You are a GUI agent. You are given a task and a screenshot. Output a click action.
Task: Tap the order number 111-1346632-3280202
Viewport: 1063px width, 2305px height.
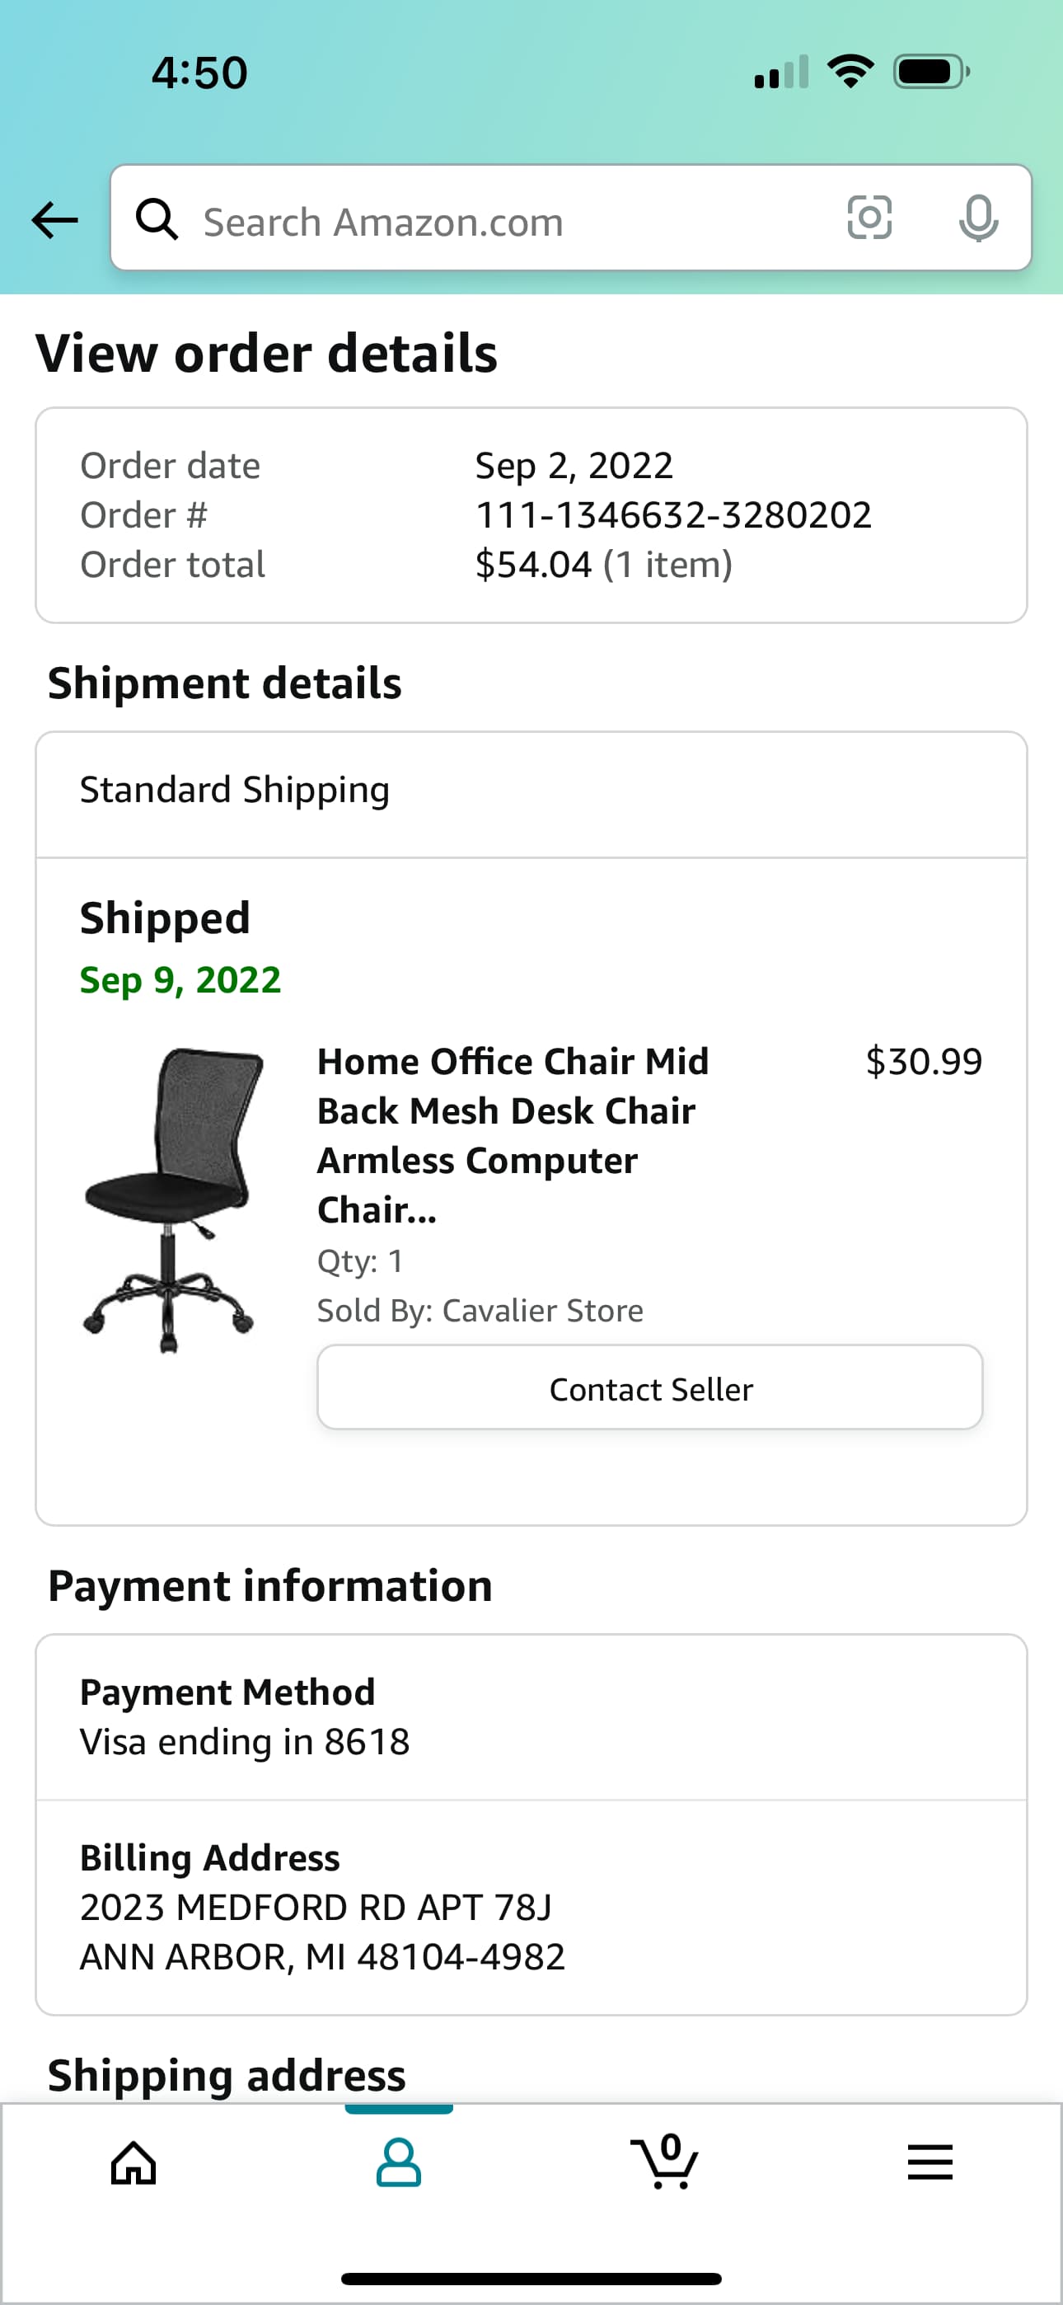click(673, 515)
